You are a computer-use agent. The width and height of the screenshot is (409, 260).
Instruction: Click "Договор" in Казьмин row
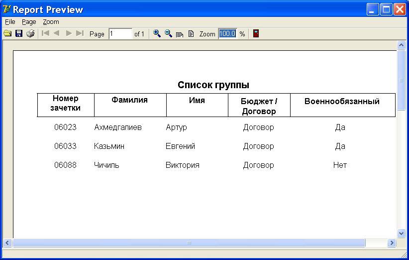259,146
